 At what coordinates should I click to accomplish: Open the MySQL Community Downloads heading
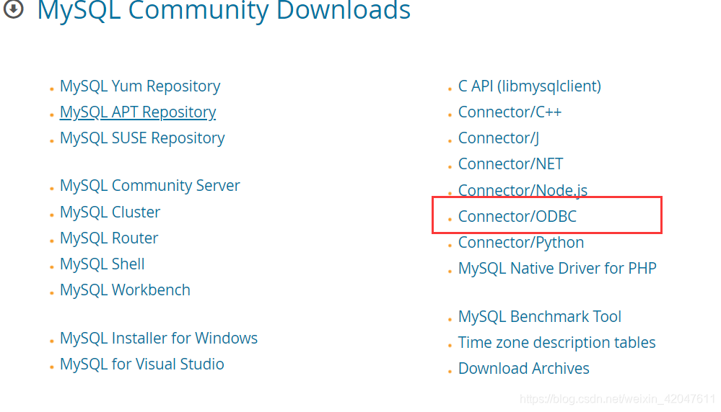click(x=224, y=11)
